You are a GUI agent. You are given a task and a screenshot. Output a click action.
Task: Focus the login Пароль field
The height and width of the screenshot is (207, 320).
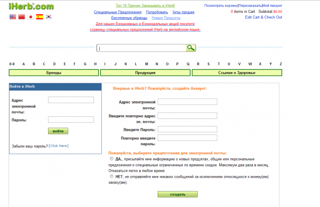coord(71,120)
